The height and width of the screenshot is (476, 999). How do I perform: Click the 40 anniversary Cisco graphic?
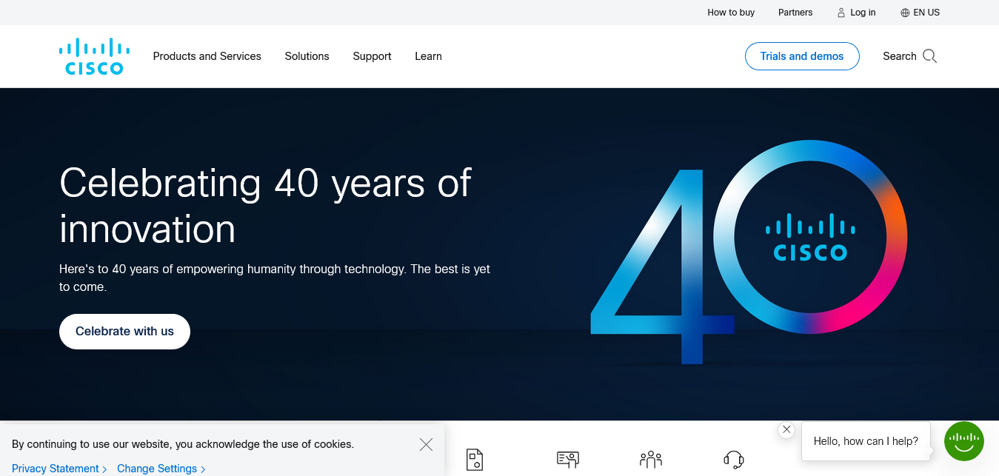[748, 252]
